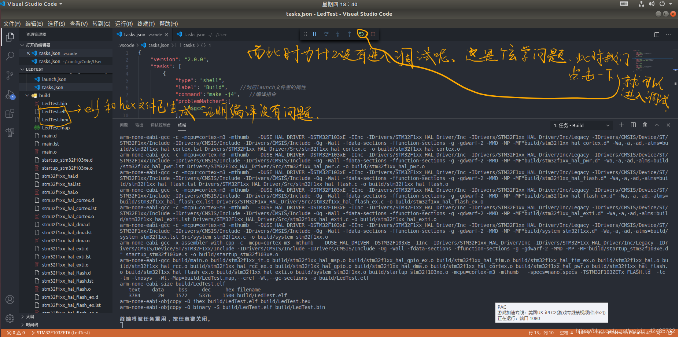The width and height of the screenshot is (679, 338).
Task: Click the 空格: 4 indentation status
Action: point(566,333)
